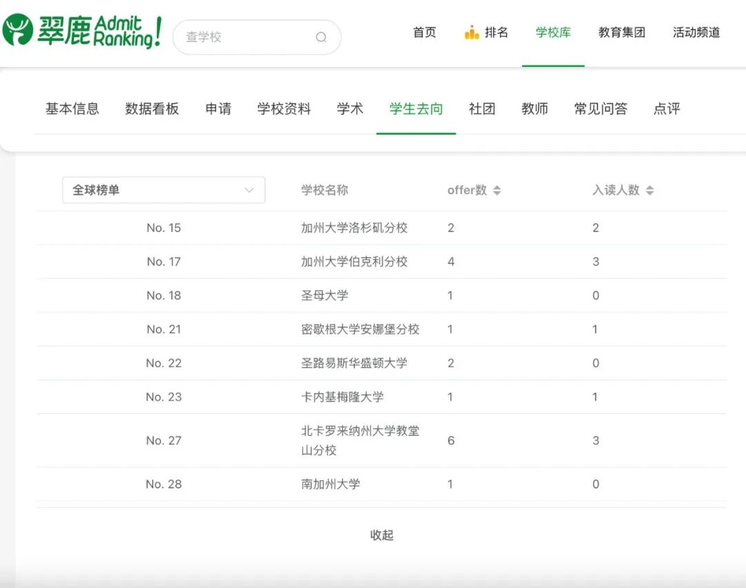Screen dimensions: 746x588
Task: Click the 排名 ranking podium icon
Action: click(472, 32)
